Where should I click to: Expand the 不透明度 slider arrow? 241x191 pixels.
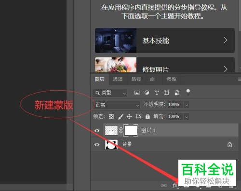point(187,105)
